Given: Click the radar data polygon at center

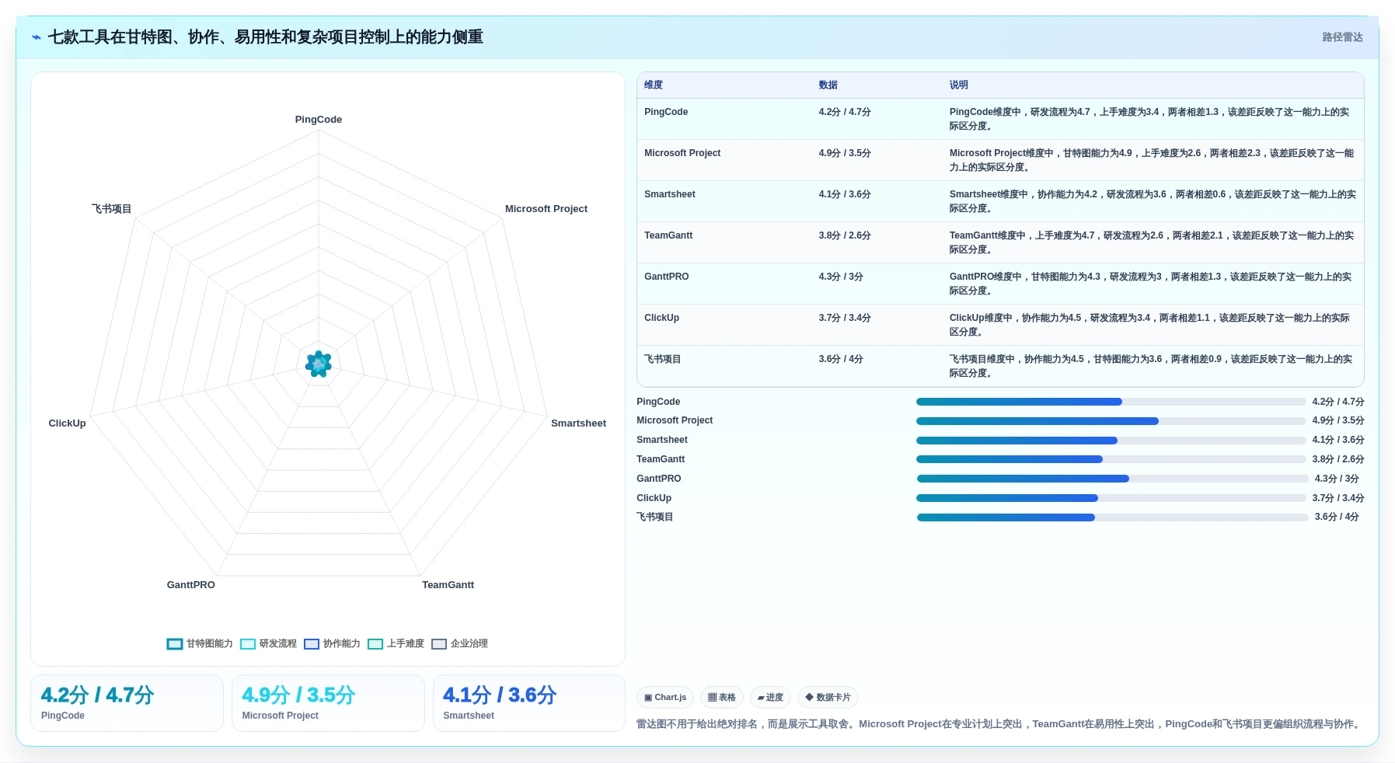Looking at the screenshot, I should (319, 364).
